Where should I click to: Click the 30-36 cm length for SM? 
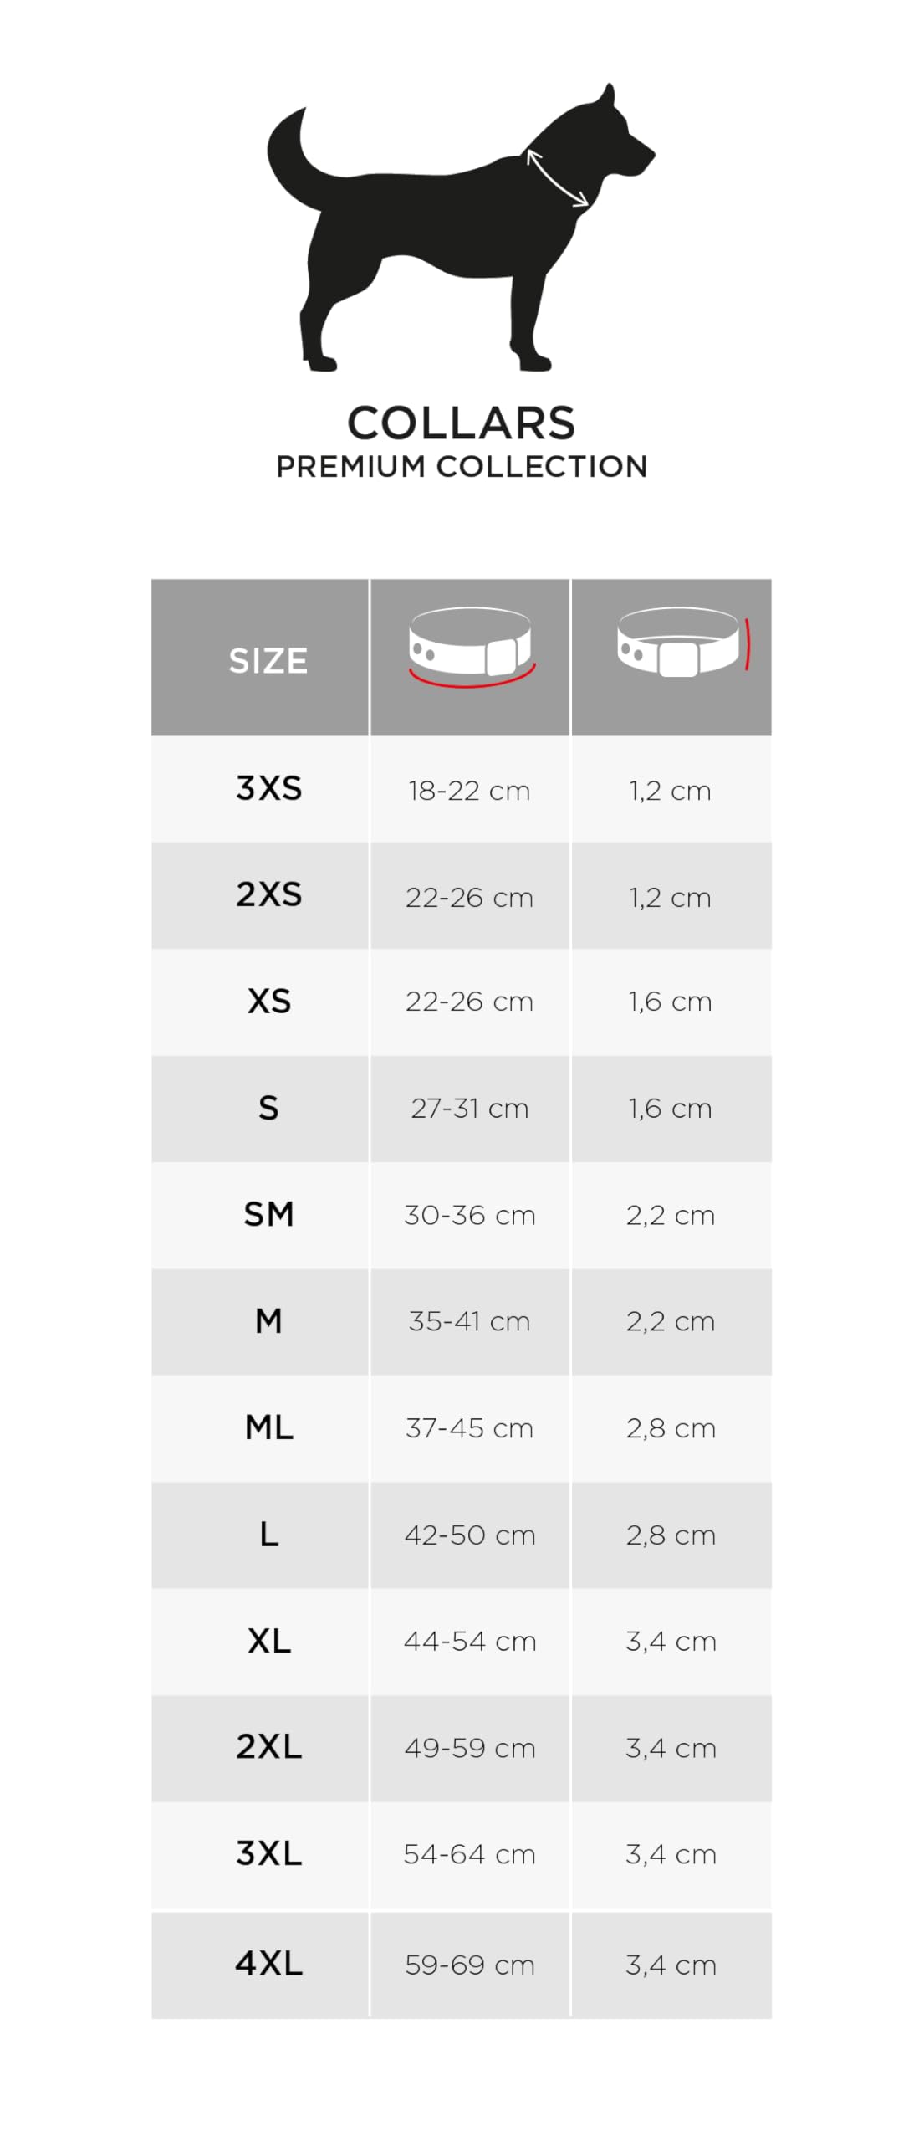[469, 1215]
